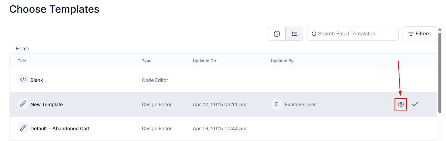This screenshot has width=446, height=141.
Task: Preview New Template with eye icon
Action: (401, 104)
